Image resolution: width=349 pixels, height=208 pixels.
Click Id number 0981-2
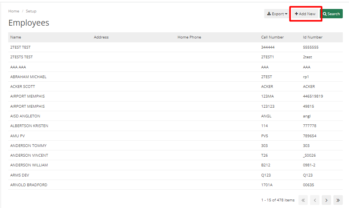point(309,165)
